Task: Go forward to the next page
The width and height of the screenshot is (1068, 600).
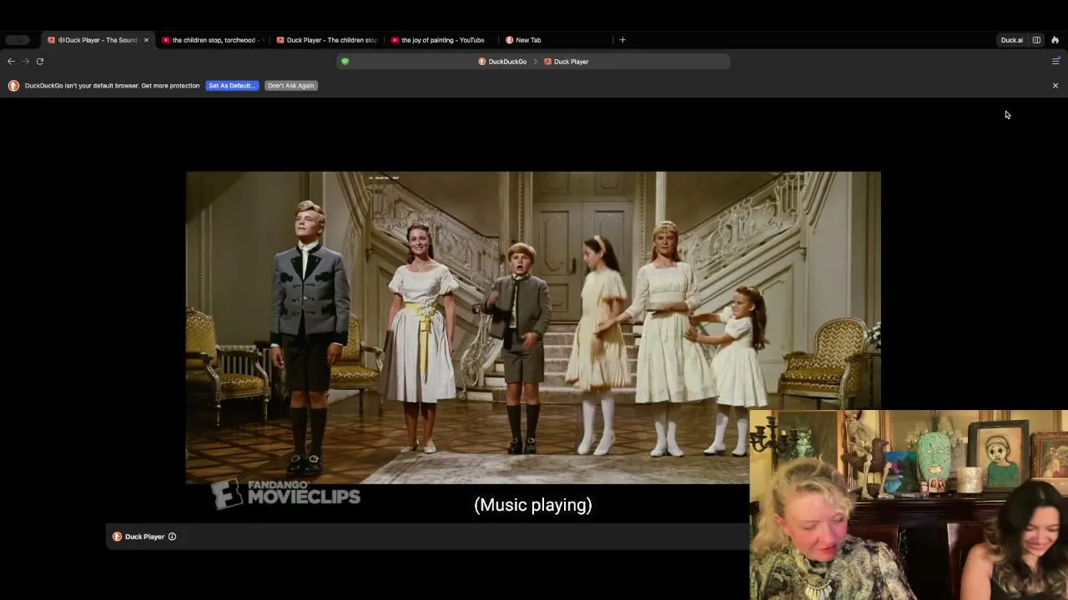Action: pos(26,61)
